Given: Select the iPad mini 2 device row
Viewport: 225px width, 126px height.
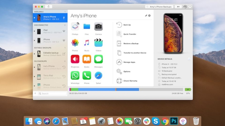Looking at the screenshot, I should click(x=50, y=31).
